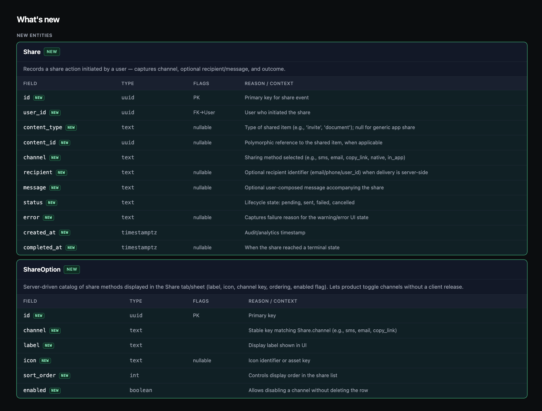Select the Share entity description sentence
This screenshot has width=542, height=411.
[x=154, y=69]
